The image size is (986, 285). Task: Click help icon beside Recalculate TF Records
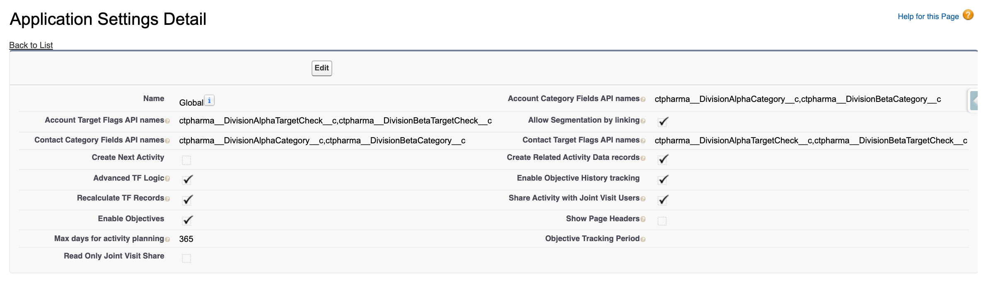(167, 199)
